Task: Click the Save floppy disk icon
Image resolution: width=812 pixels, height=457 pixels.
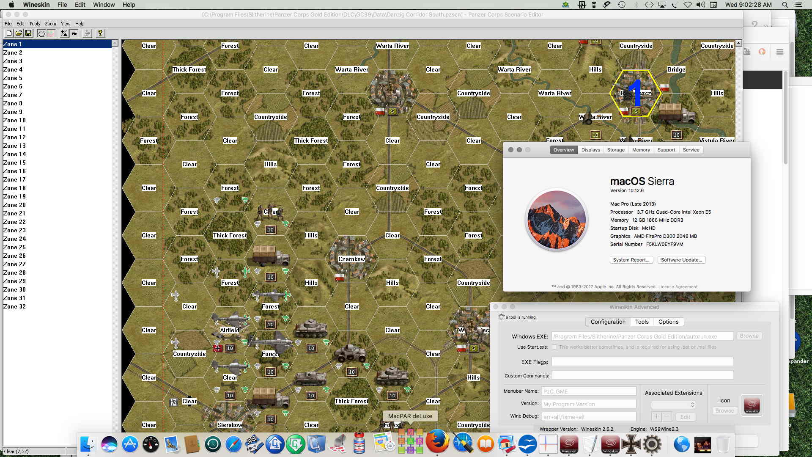Action: [x=28, y=33]
